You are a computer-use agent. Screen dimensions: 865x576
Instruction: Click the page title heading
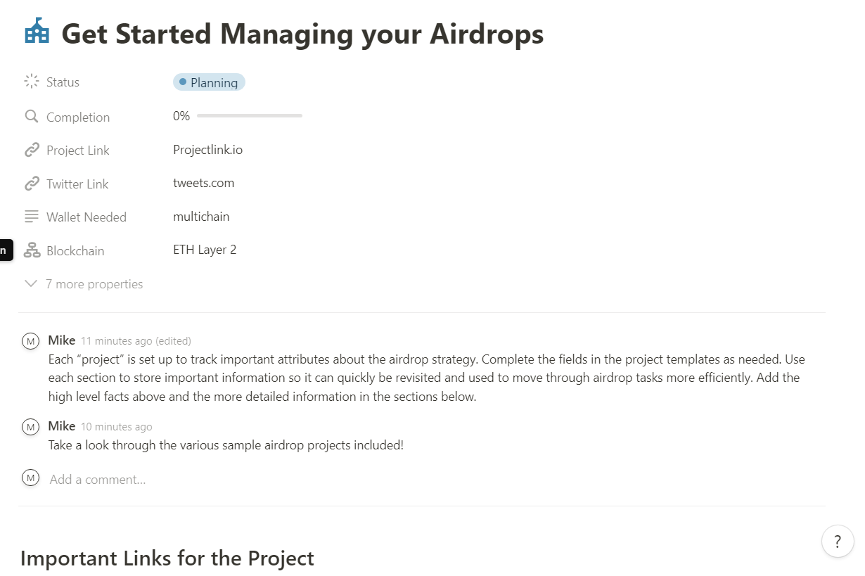pos(302,34)
